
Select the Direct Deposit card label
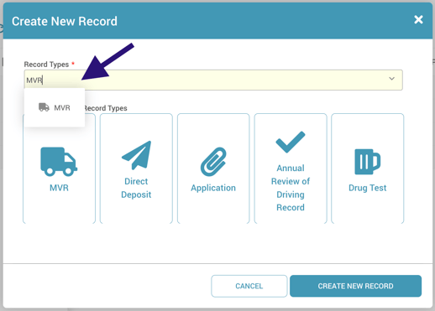pyautogui.click(x=136, y=188)
